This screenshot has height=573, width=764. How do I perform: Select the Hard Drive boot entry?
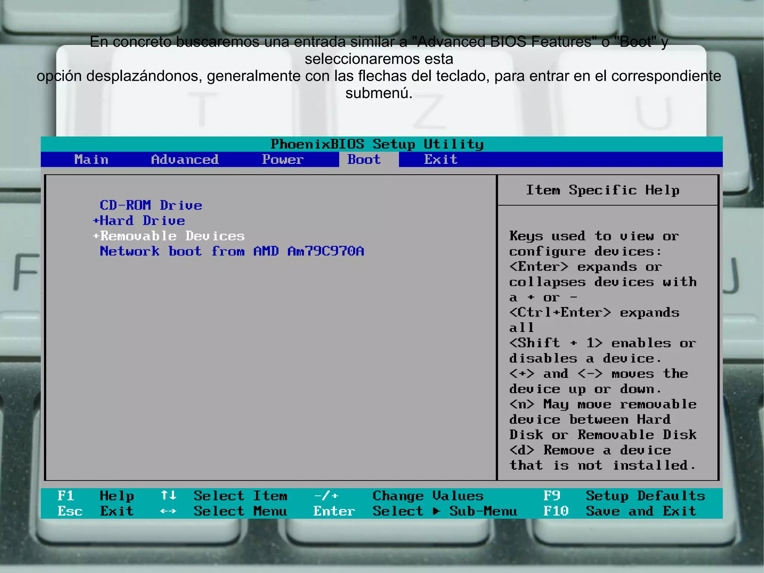click(143, 221)
